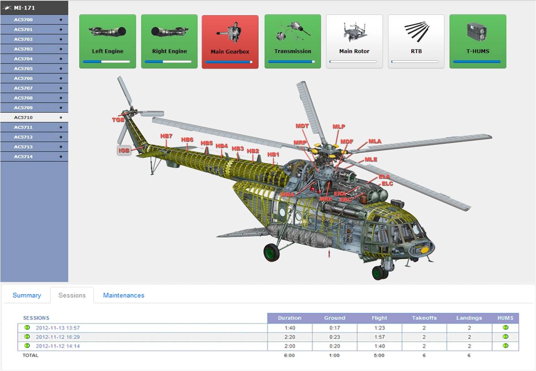The height and width of the screenshot is (371, 536).
Task: Switch to the Maintenances tab
Action: click(x=124, y=295)
